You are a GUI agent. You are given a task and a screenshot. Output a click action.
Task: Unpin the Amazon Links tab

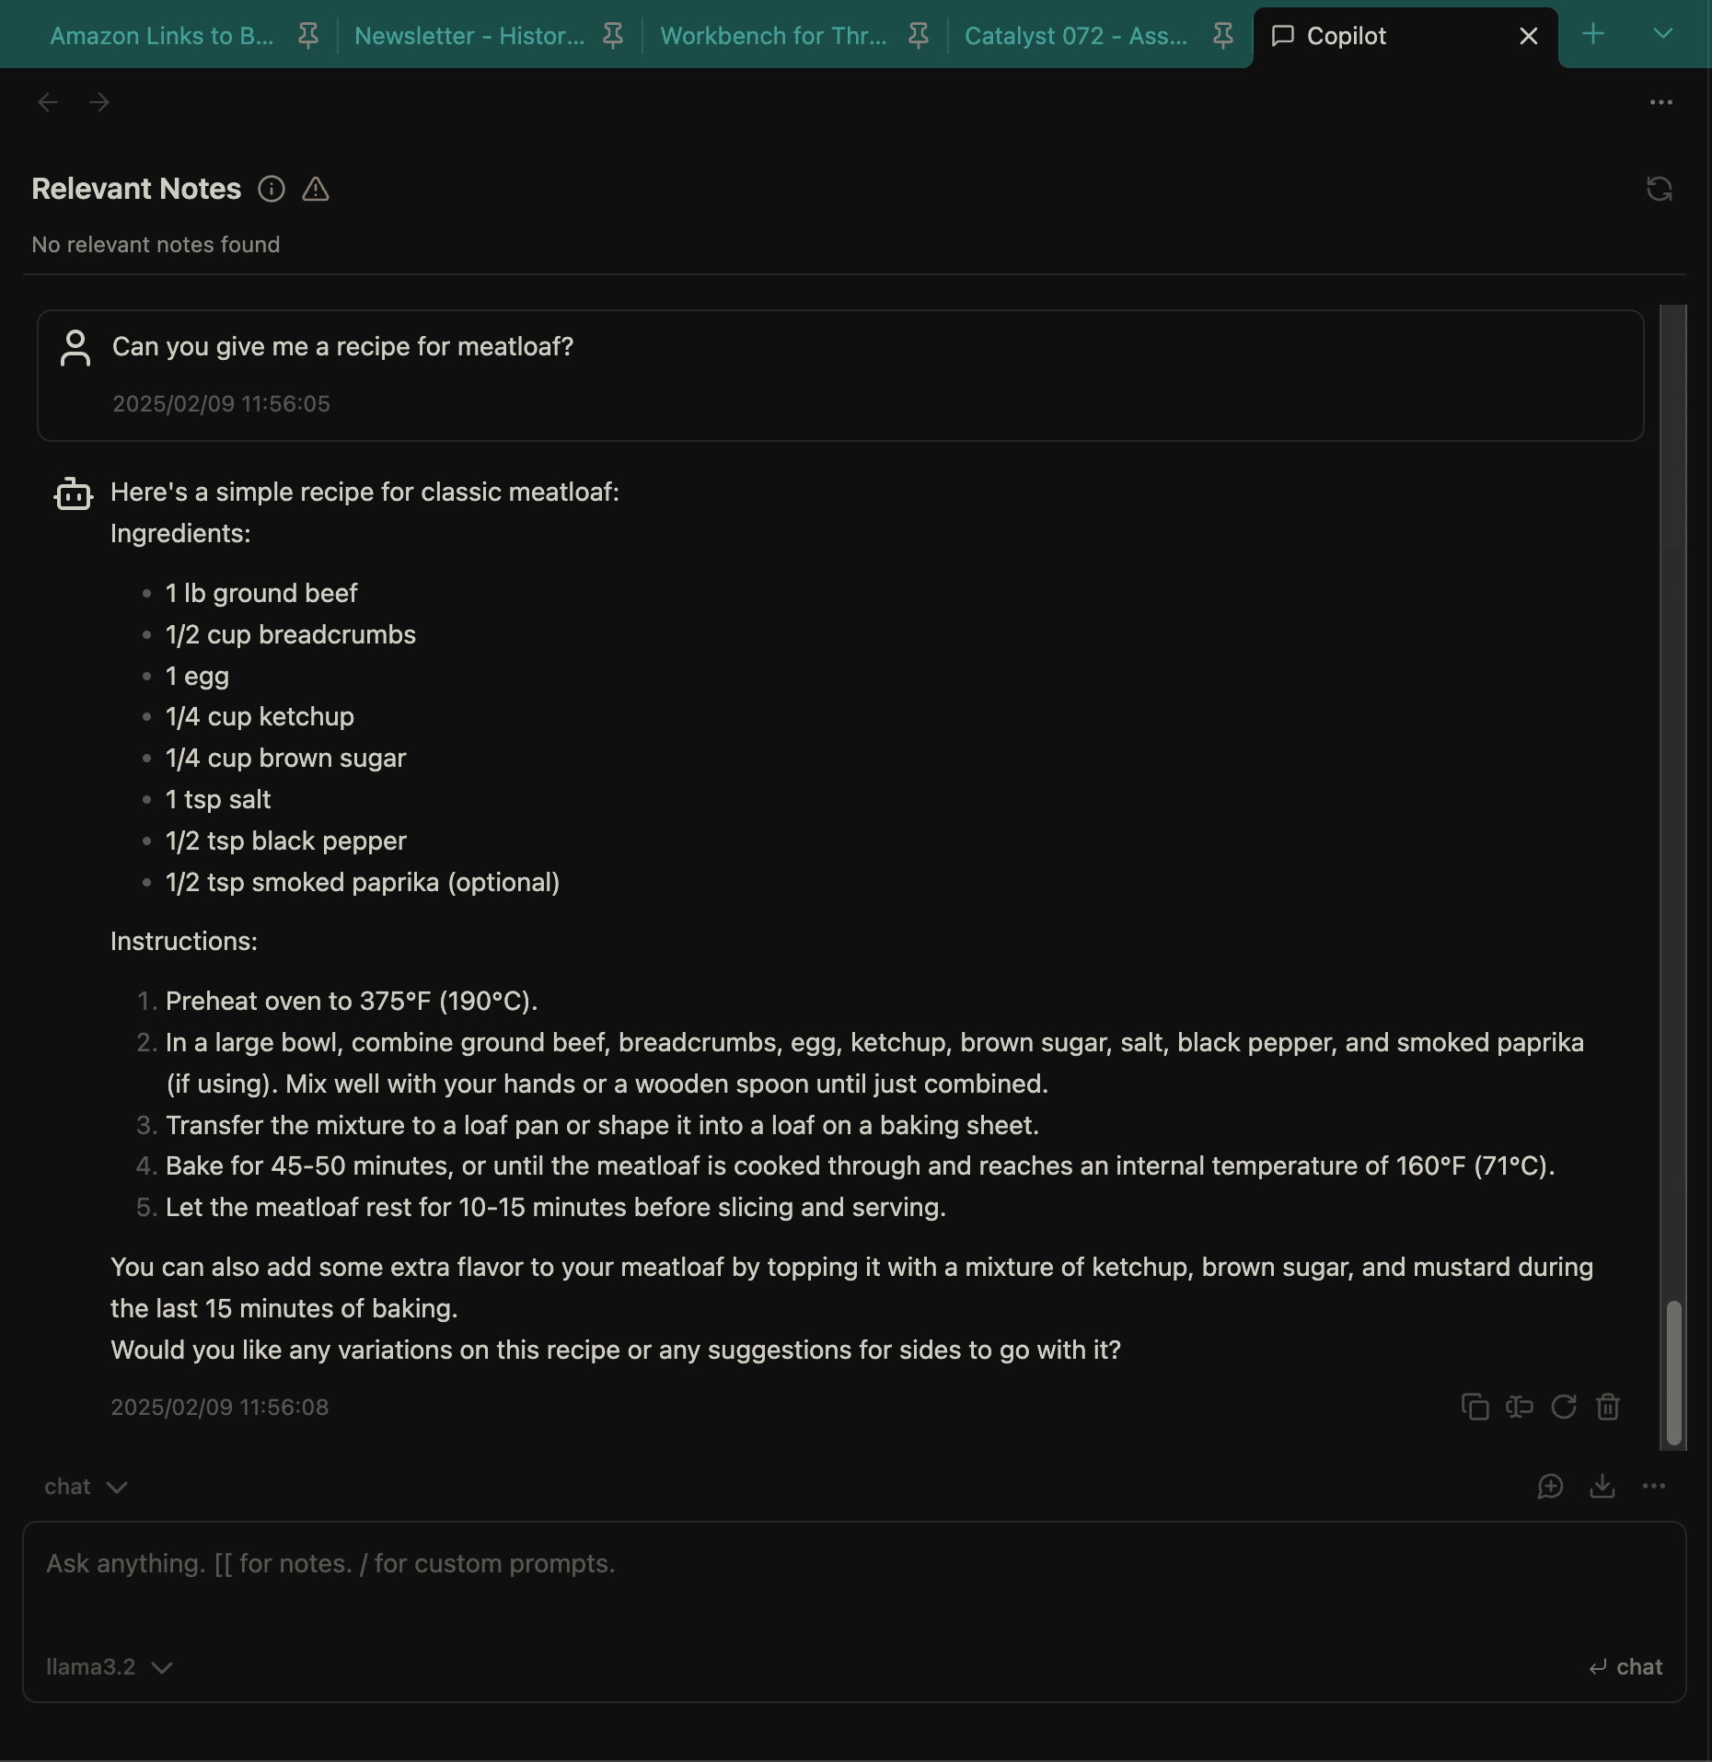308,36
